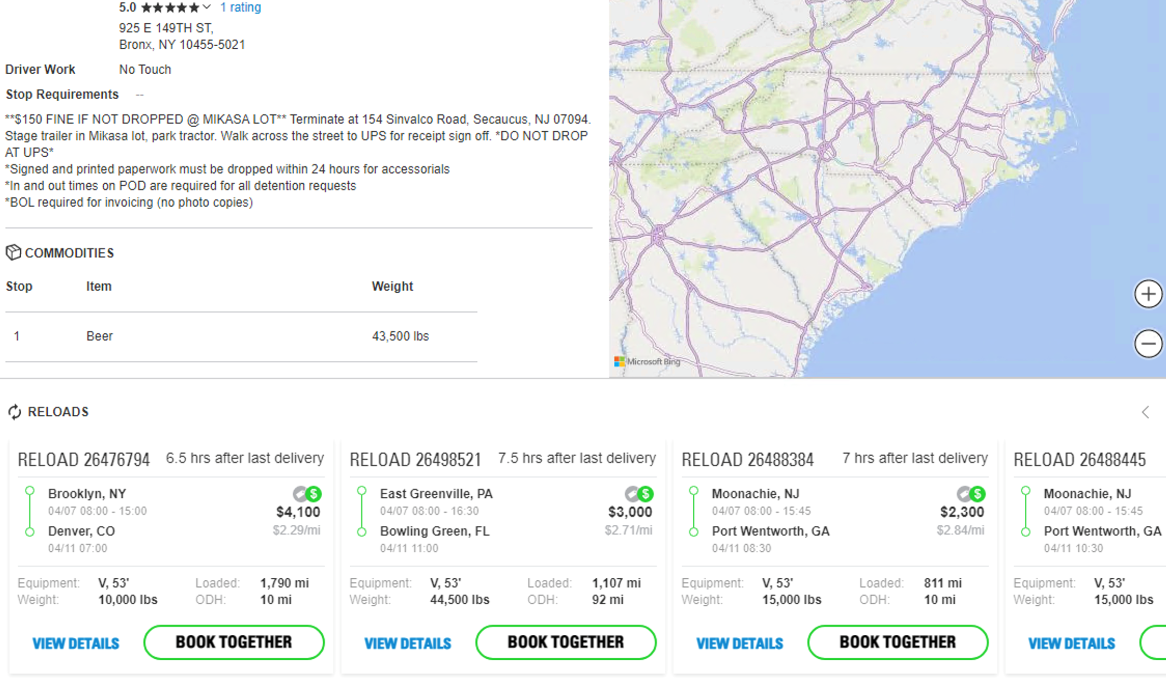
Task: Click the green dollar sign icon on RELOAD 26488384
Action: click(978, 495)
